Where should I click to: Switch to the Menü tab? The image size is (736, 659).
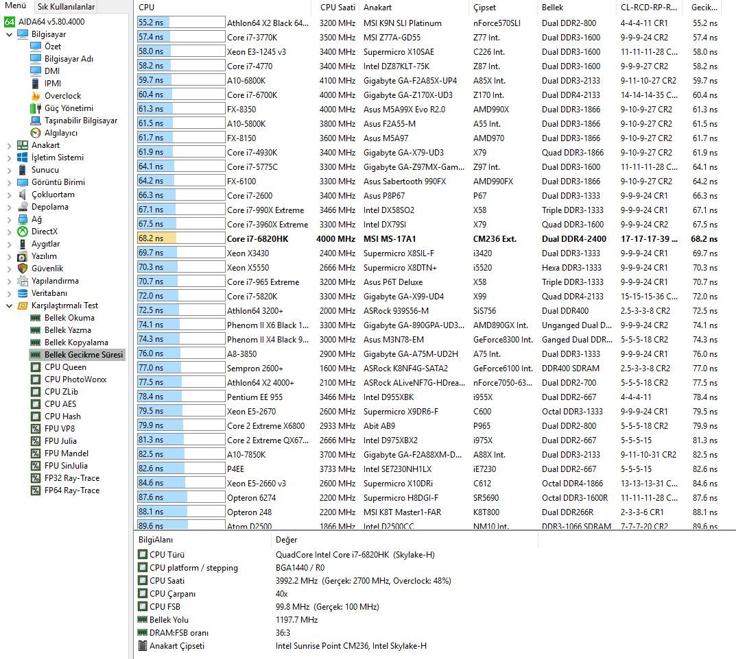click(x=16, y=5)
